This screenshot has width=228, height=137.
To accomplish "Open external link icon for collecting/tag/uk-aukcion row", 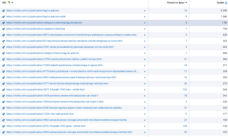I will pos(4,23).
